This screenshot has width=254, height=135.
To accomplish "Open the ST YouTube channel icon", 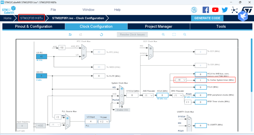I will (x=215, y=10).
